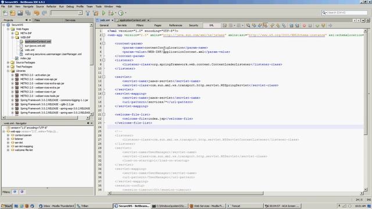
Task: Open the Security view of web.xml
Action: (x=194, y=26)
